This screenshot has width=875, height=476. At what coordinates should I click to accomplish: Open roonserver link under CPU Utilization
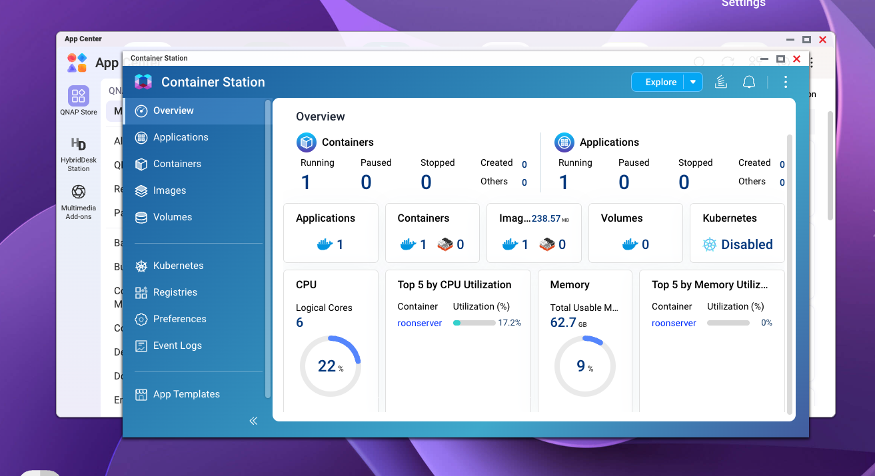coord(420,323)
